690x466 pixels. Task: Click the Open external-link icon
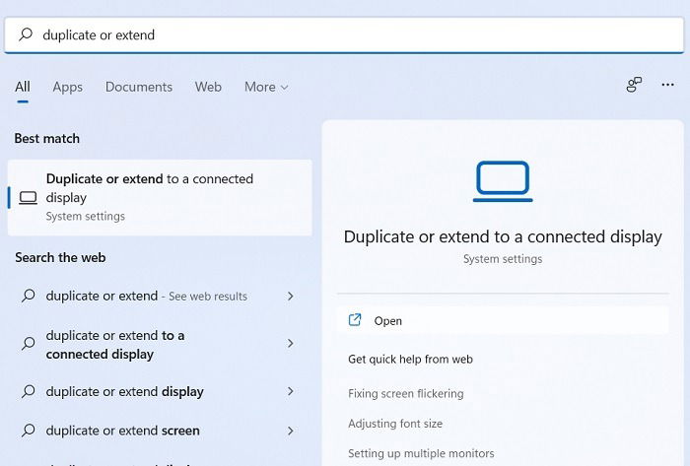[355, 320]
